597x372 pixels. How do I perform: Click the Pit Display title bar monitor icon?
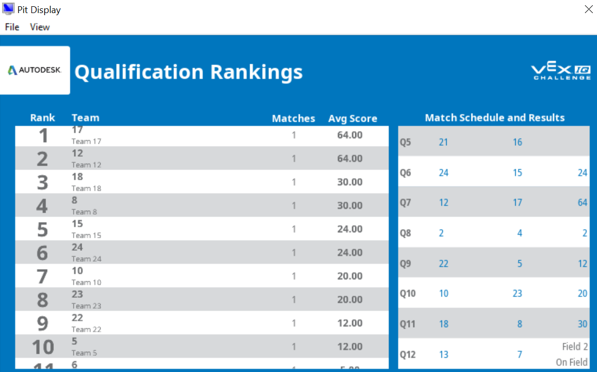point(8,9)
